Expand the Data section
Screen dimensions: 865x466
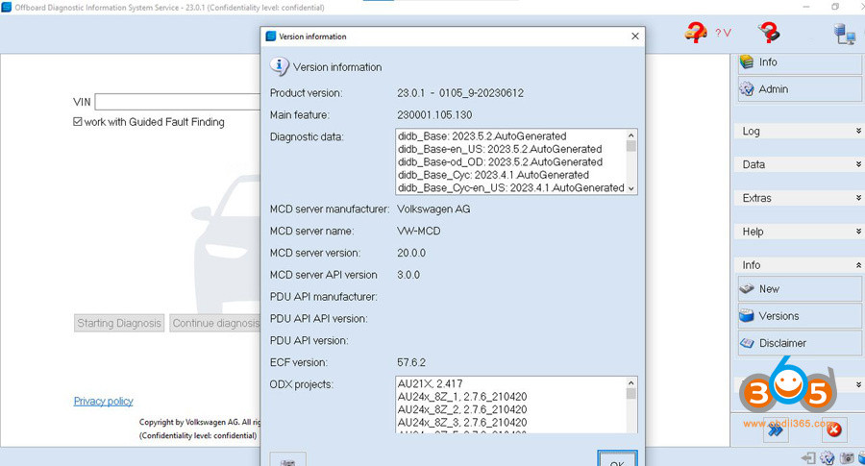[799, 164]
